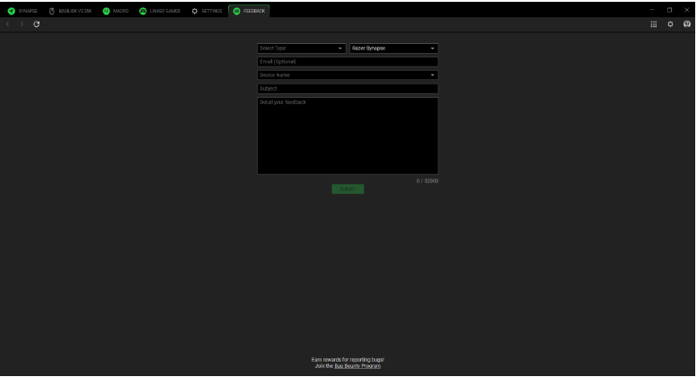Open the user account avatar icon
The image size is (697, 377).
pos(687,24)
